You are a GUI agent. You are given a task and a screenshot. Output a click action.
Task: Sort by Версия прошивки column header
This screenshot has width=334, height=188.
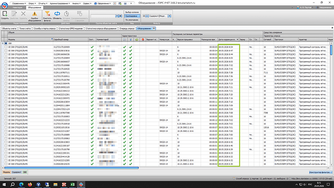click(x=188, y=39)
